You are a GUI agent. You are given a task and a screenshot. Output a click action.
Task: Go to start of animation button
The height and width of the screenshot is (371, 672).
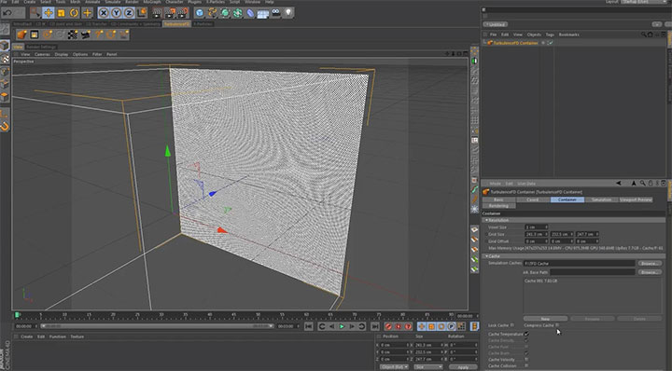309,326
